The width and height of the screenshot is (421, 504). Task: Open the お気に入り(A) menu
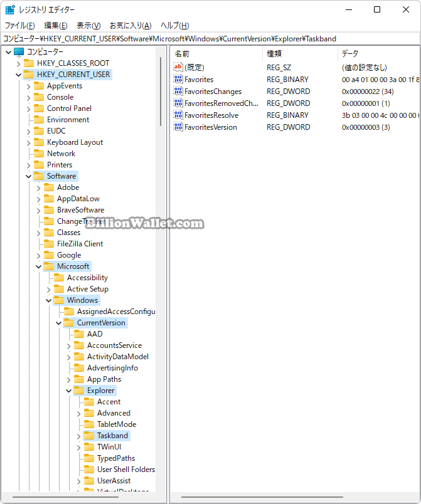131,26
